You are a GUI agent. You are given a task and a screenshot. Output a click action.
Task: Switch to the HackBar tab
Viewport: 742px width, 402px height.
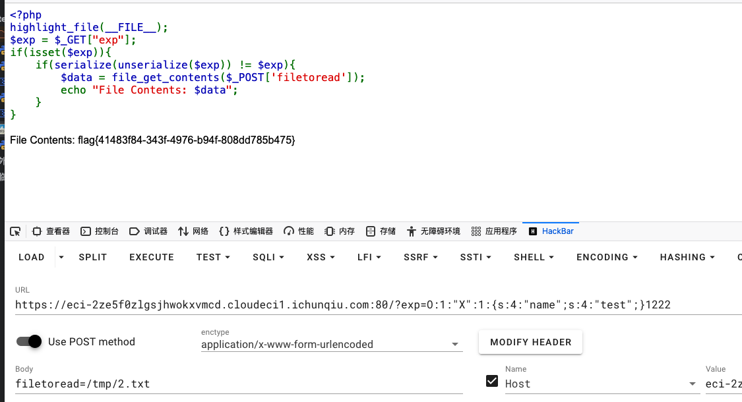point(551,231)
